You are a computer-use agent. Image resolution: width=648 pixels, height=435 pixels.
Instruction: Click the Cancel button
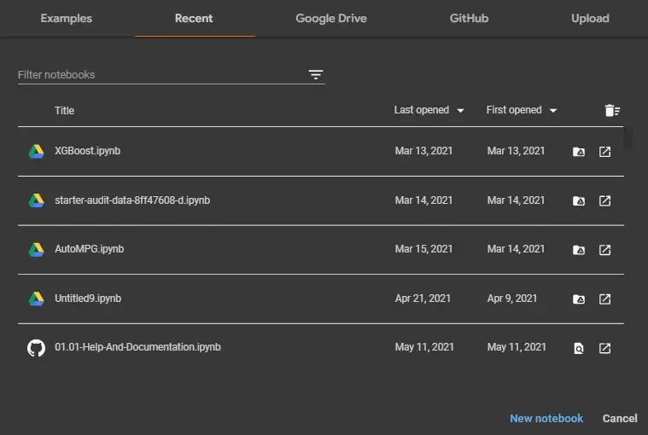click(620, 418)
